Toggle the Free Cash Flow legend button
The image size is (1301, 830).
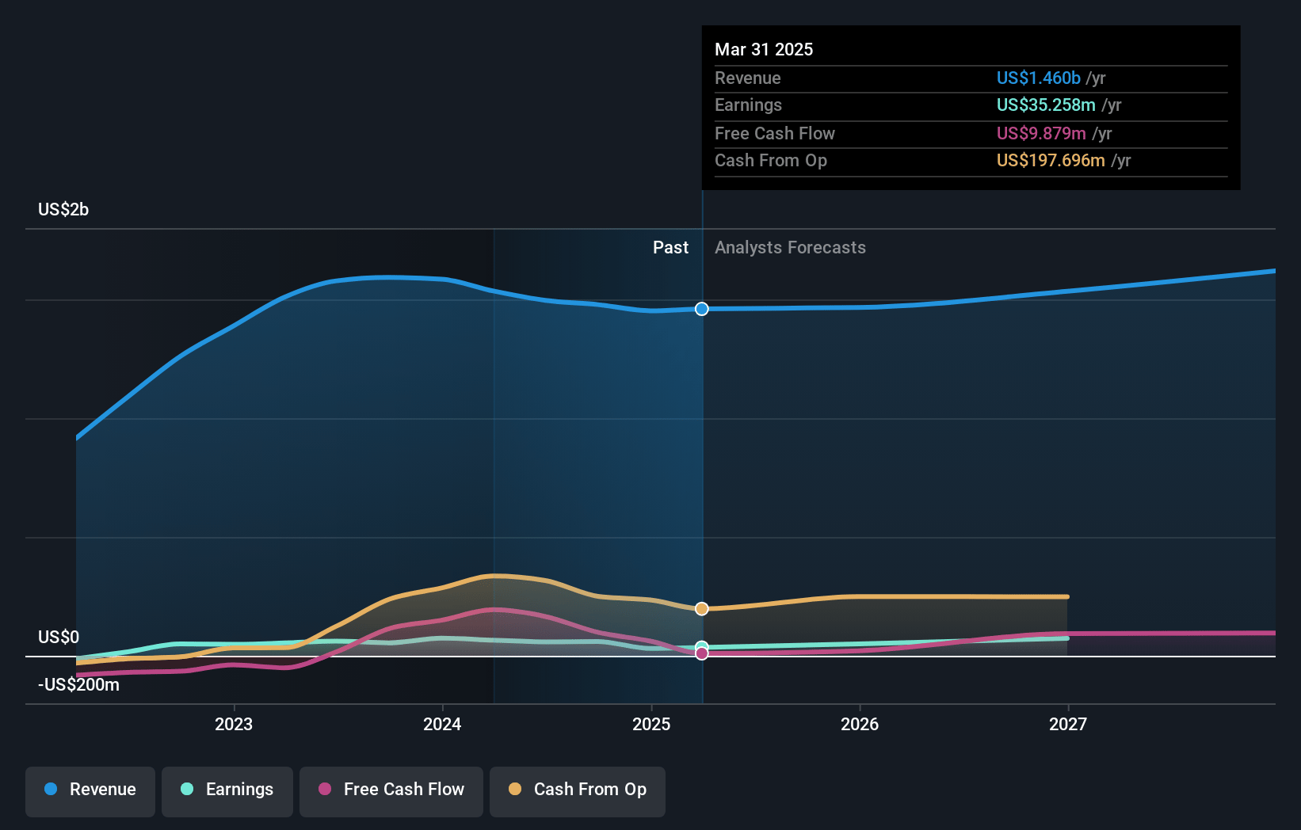[391, 791]
